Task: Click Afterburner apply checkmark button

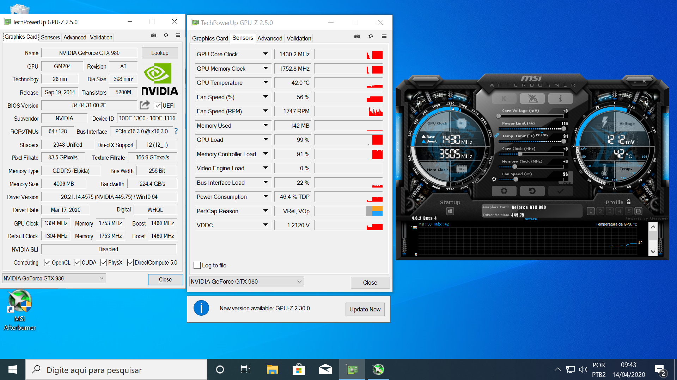Action: [x=560, y=191]
